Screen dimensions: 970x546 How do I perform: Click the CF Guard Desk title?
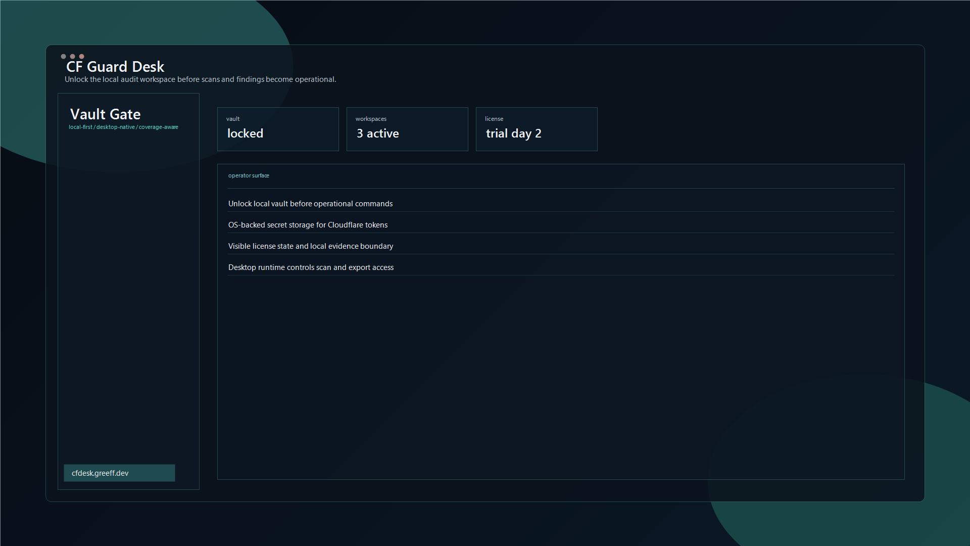(115, 67)
